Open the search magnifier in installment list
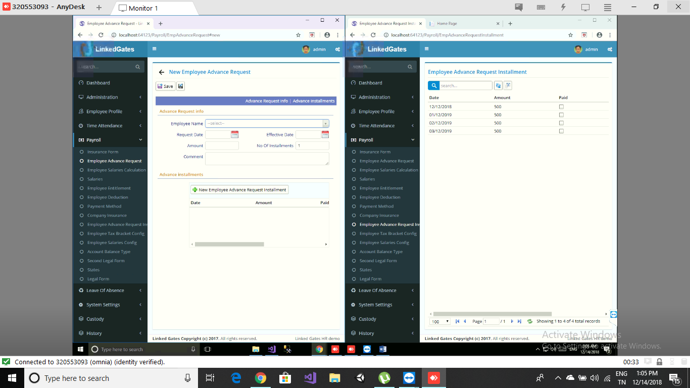This screenshot has height=388, width=690. [x=433, y=85]
